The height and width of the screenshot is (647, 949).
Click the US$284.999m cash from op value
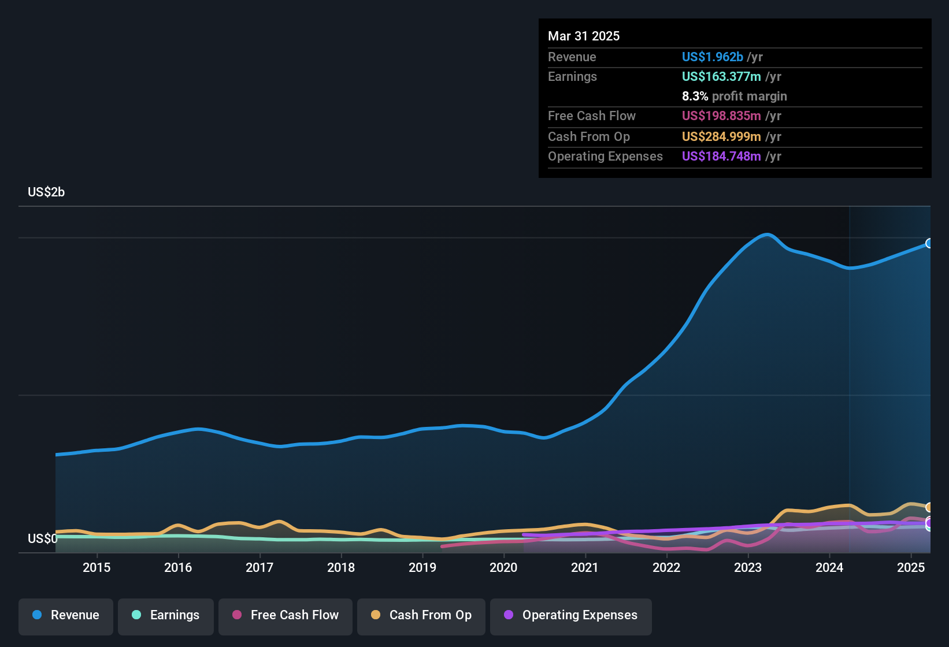(721, 137)
